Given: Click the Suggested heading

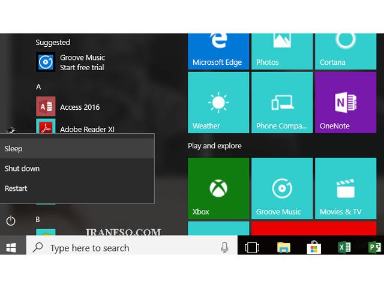Looking at the screenshot, I should pyautogui.click(x=53, y=43).
